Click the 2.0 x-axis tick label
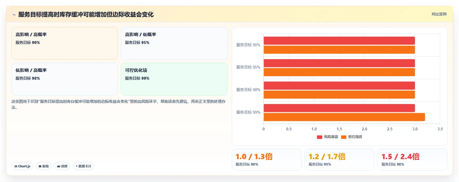This screenshot has height=182, width=459. (364, 129)
